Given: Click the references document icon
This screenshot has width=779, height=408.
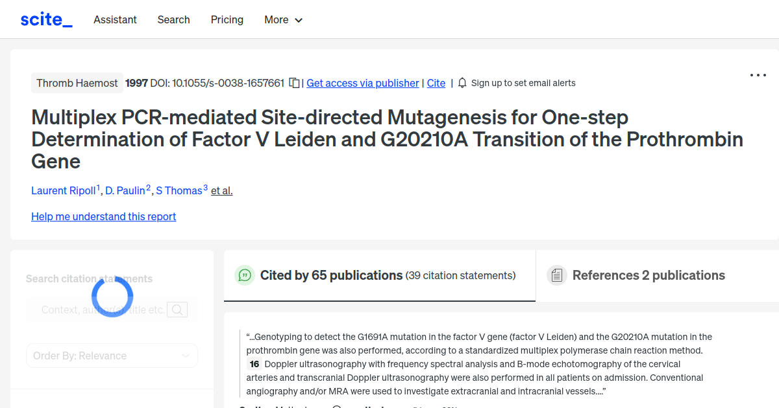Looking at the screenshot, I should click(x=556, y=275).
